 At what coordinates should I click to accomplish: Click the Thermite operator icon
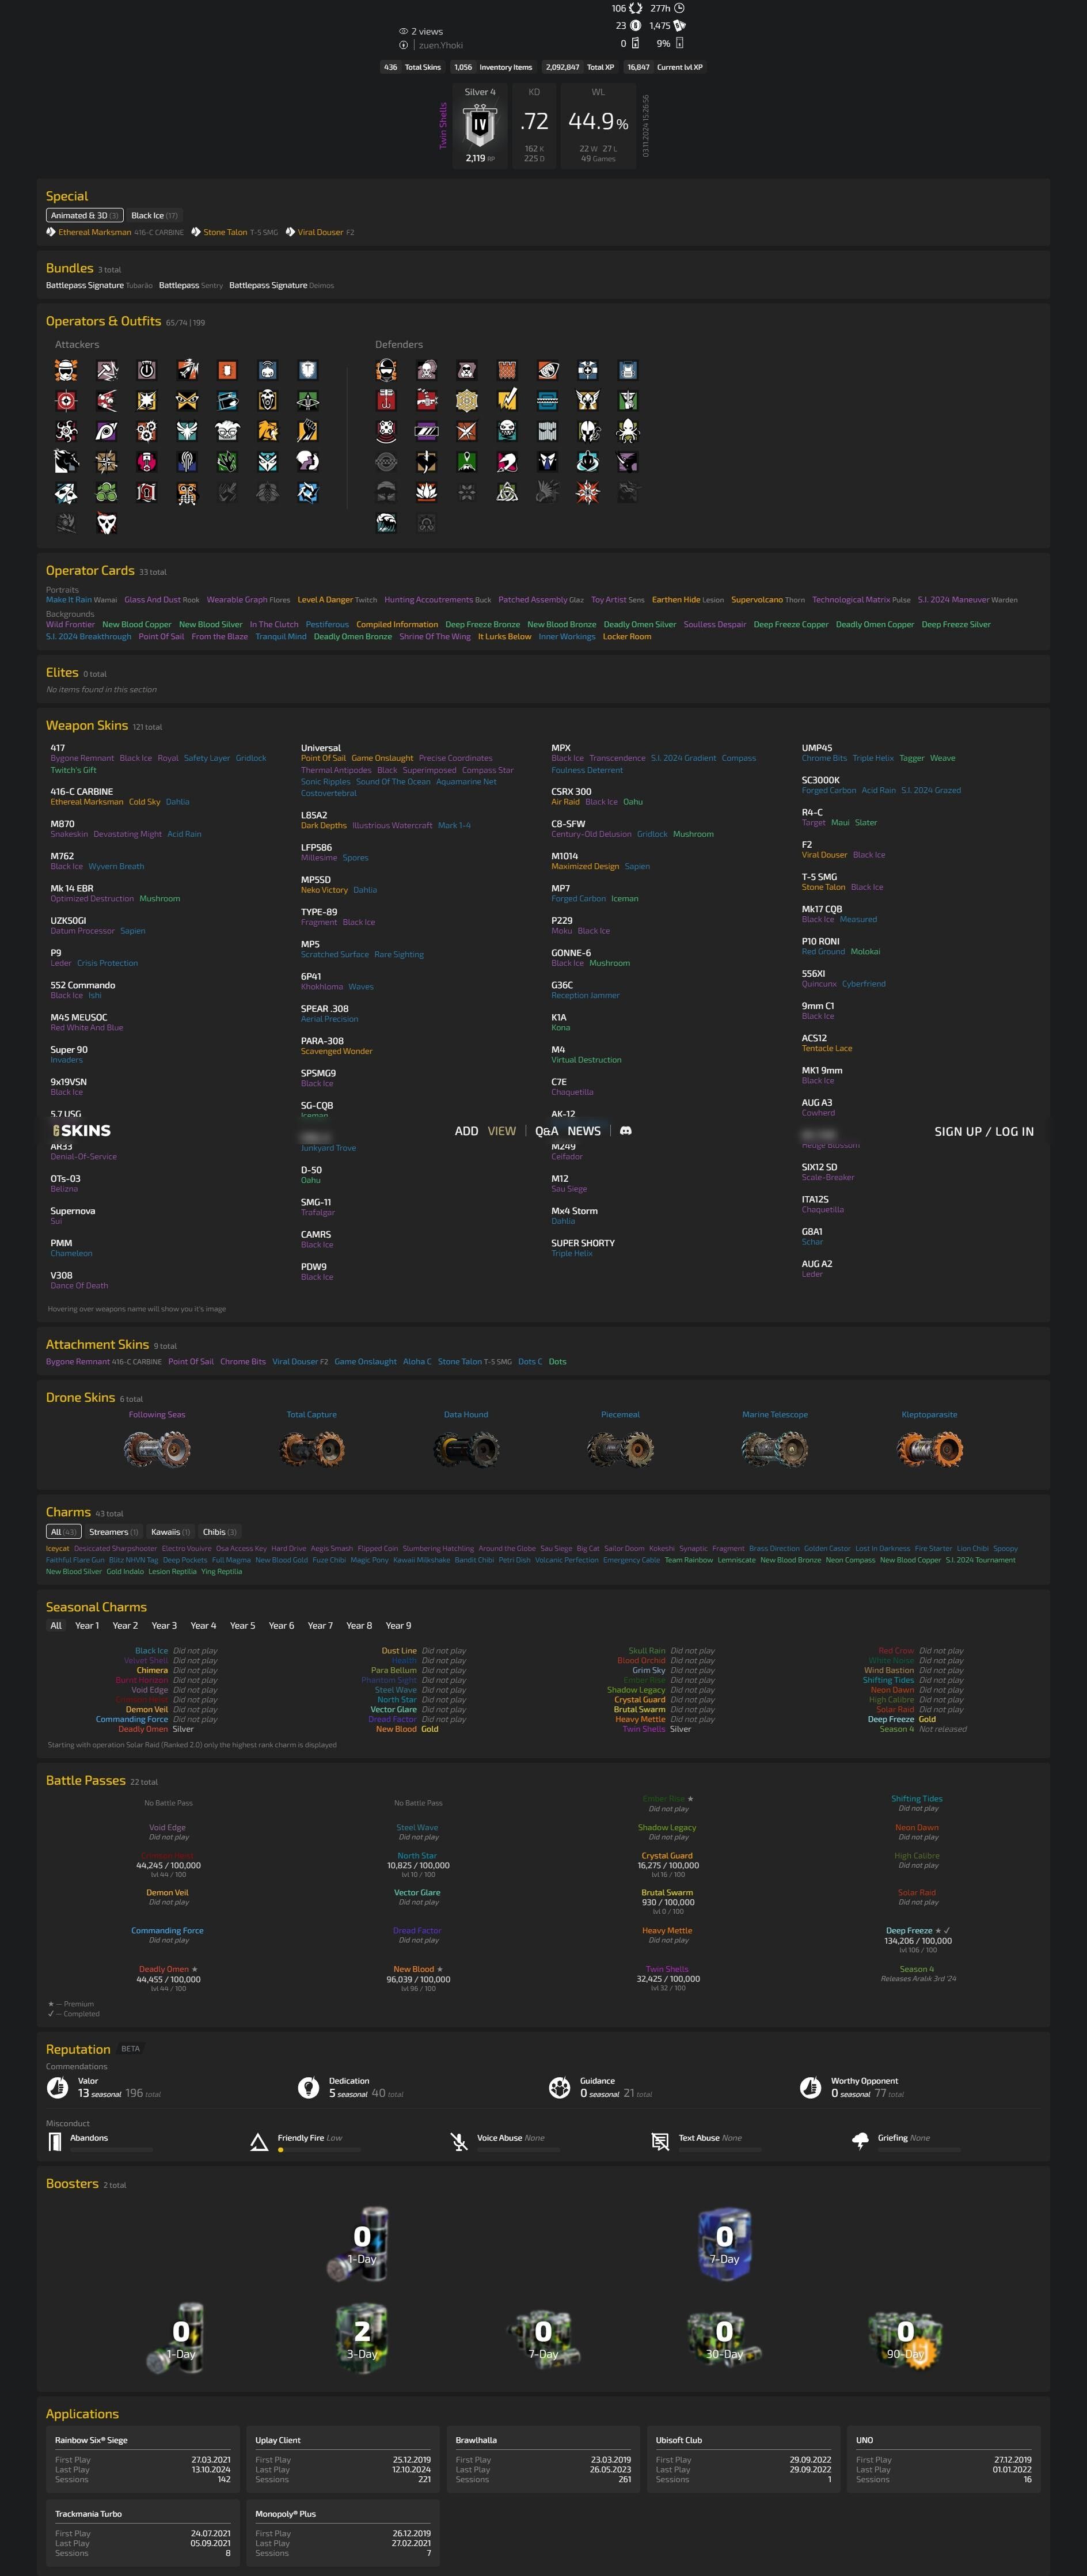click(x=227, y=371)
